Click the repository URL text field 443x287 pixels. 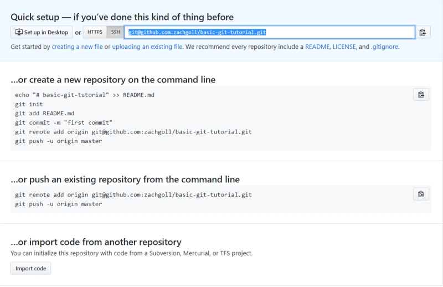click(270, 32)
